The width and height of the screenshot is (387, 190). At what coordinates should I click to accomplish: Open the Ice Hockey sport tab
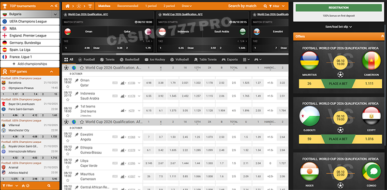click(x=155, y=60)
